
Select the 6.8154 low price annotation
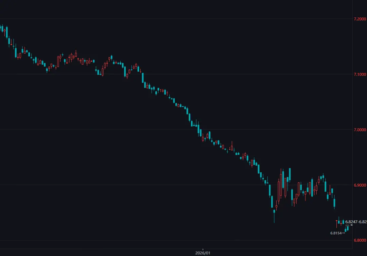[x=336, y=233]
